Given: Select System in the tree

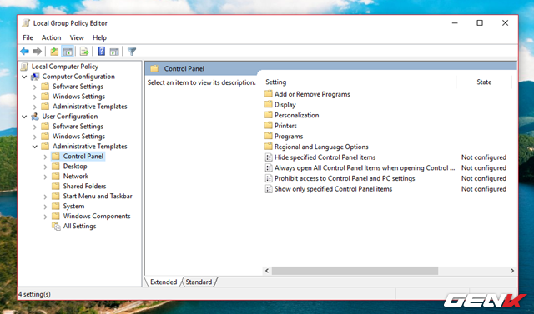Looking at the screenshot, I should [x=73, y=206].
